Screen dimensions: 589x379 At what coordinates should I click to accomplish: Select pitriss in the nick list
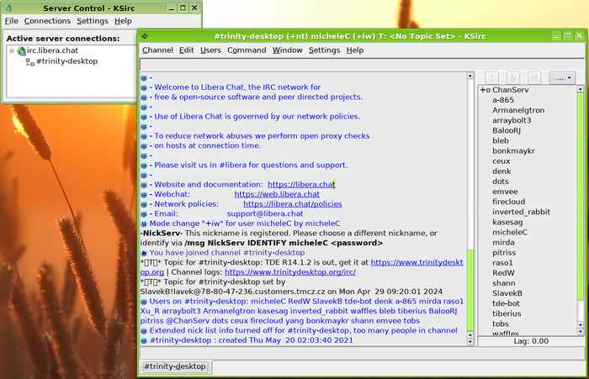click(x=504, y=253)
